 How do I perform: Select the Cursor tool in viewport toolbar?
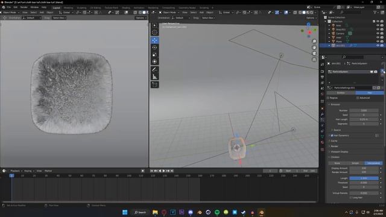point(154,32)
